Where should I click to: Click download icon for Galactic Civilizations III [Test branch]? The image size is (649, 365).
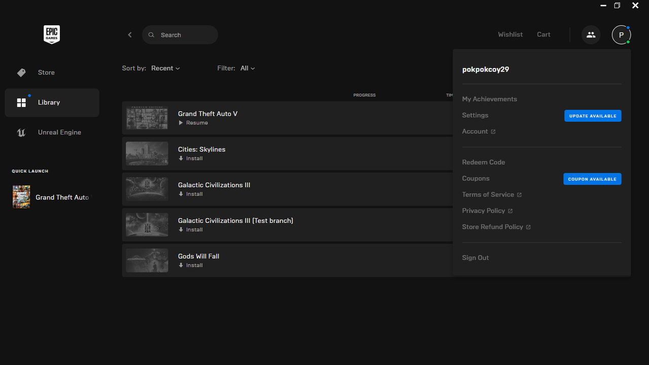[x=181, y=230]
